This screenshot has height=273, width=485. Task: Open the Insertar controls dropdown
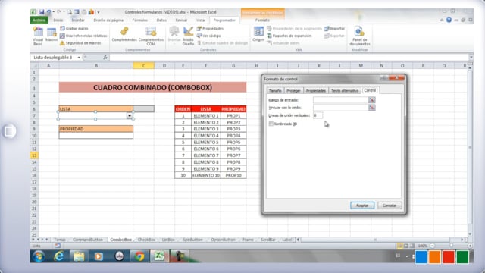174,36
